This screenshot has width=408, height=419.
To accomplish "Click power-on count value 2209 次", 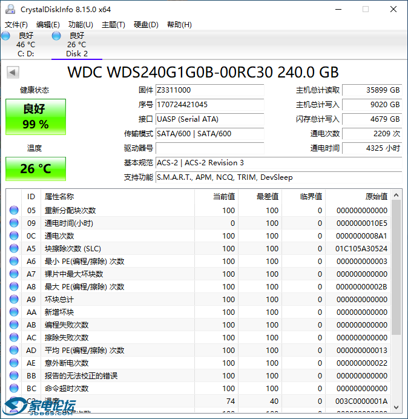I will tap(372, 134).
